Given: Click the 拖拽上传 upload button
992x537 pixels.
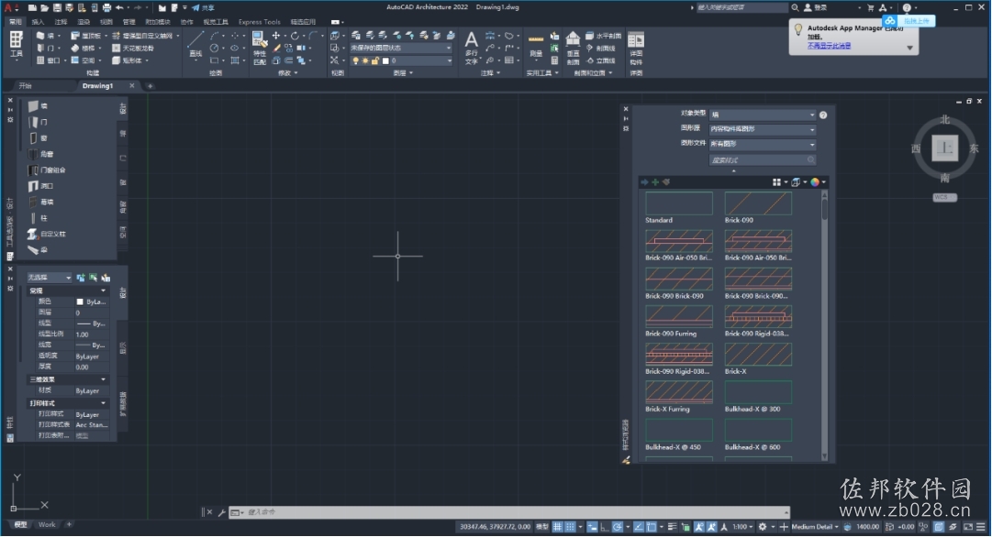Looking at the screenshot, I should pos(909,21).
